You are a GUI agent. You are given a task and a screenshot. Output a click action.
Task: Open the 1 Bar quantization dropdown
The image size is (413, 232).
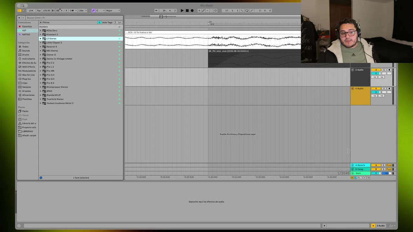click(82, 11)
